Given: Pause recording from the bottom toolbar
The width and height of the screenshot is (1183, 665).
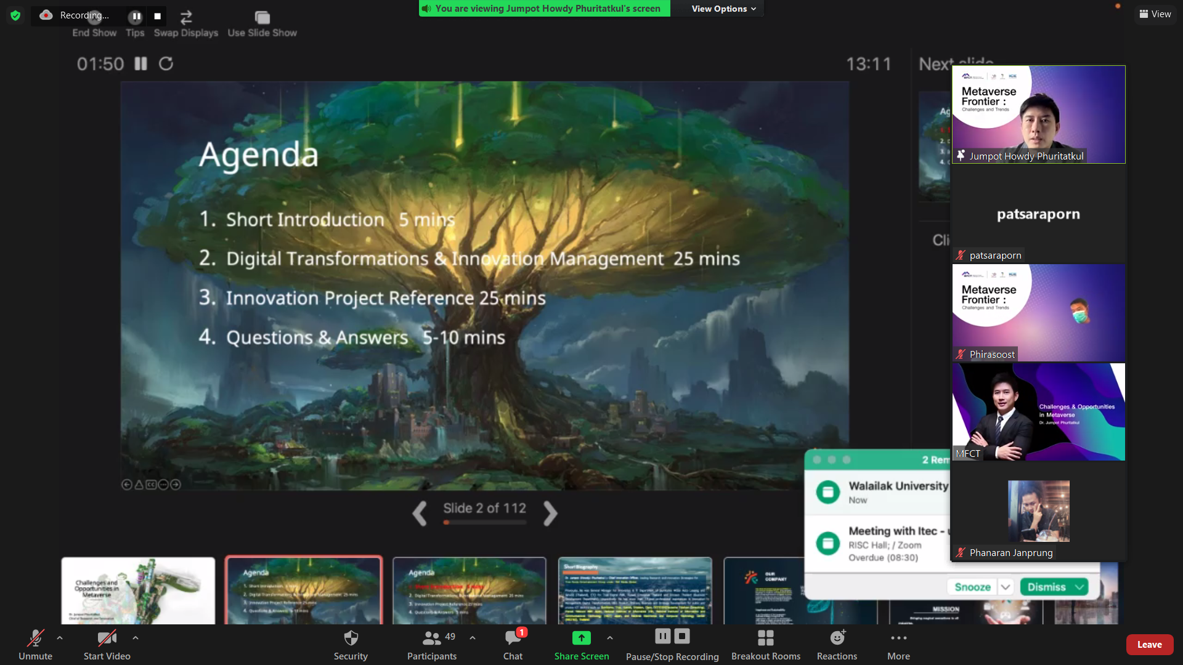Looking at the screenshot, I should (x=663, y=636).
